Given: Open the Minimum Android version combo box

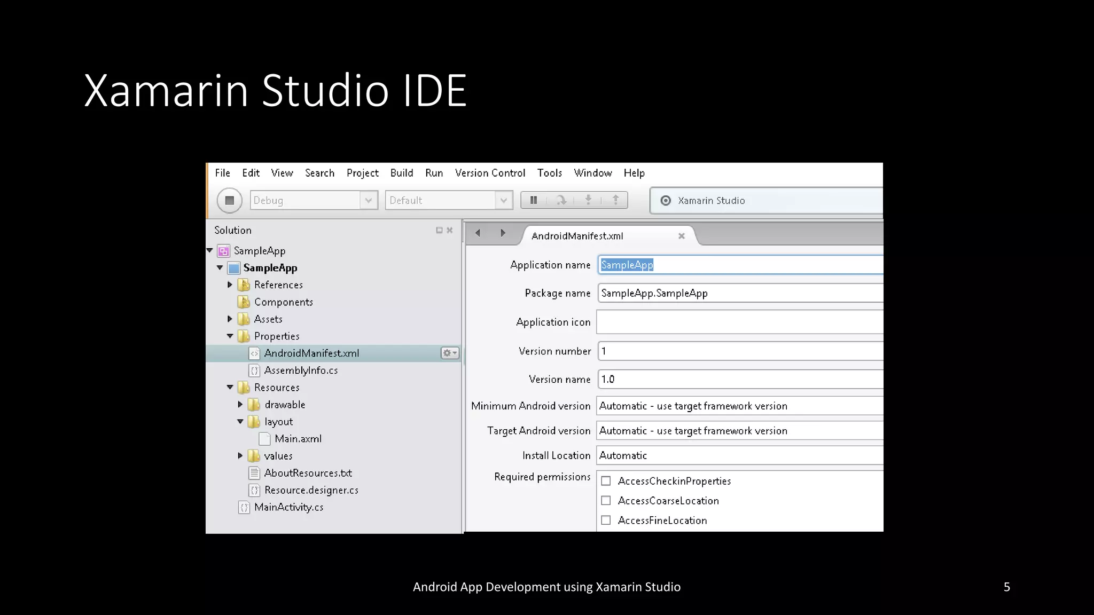Looking at the screenshot, I should (740, 406).
